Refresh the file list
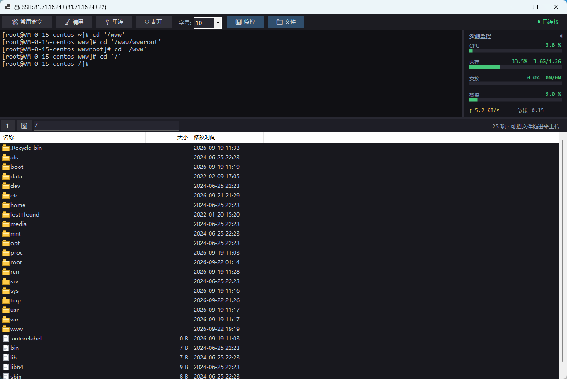Viewport: 567px width, 379px height. [24, 126]
